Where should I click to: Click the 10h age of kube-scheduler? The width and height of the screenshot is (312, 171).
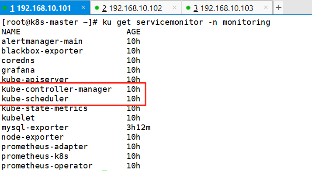[x=133, y=99]
